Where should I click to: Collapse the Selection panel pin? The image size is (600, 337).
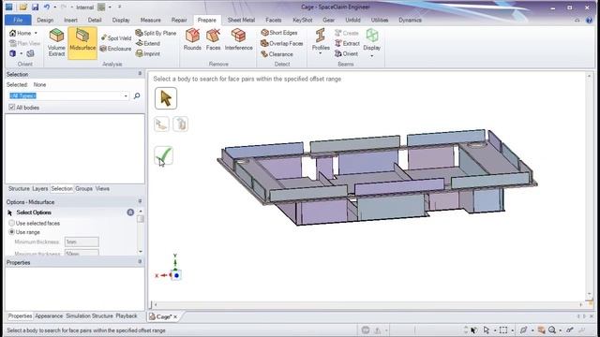[x=140, y=73]
